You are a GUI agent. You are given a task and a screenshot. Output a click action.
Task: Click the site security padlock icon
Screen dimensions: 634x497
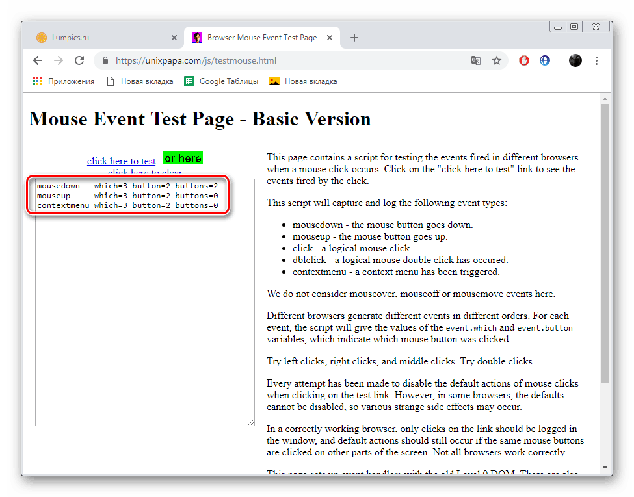click(x=105, y=60)
